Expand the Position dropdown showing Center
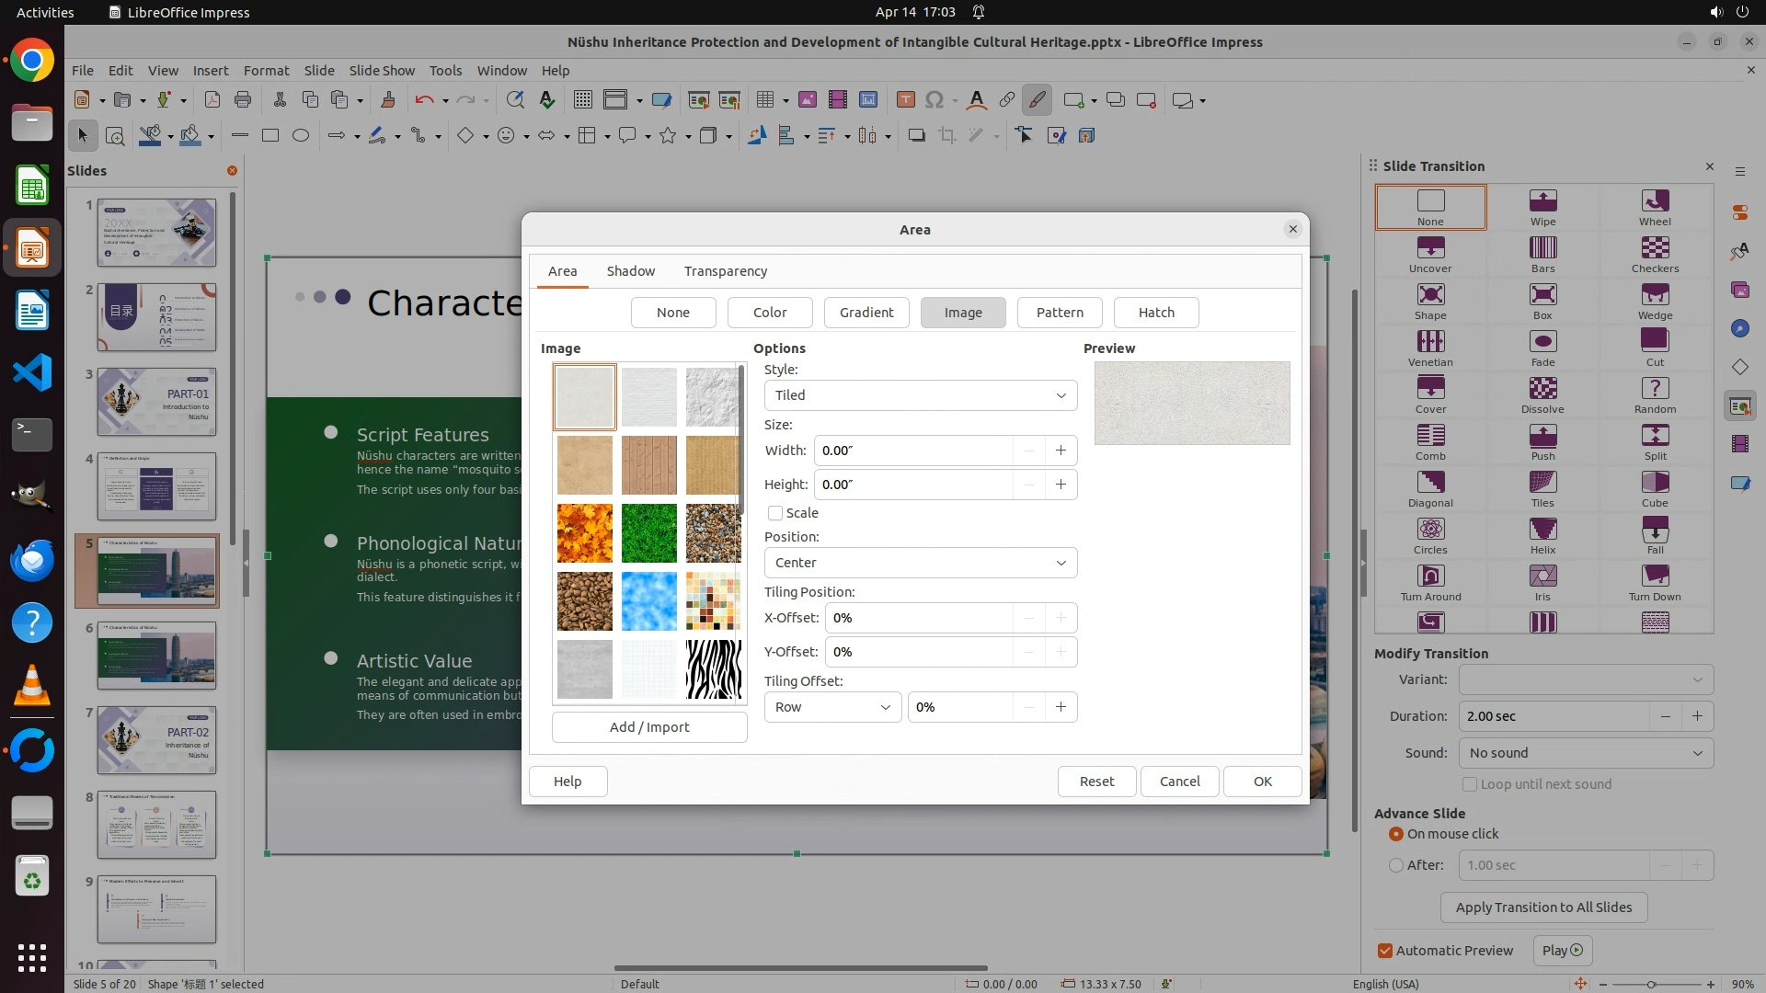The width and height of the screenshot is (1766, 993). (x=920, y=563)
